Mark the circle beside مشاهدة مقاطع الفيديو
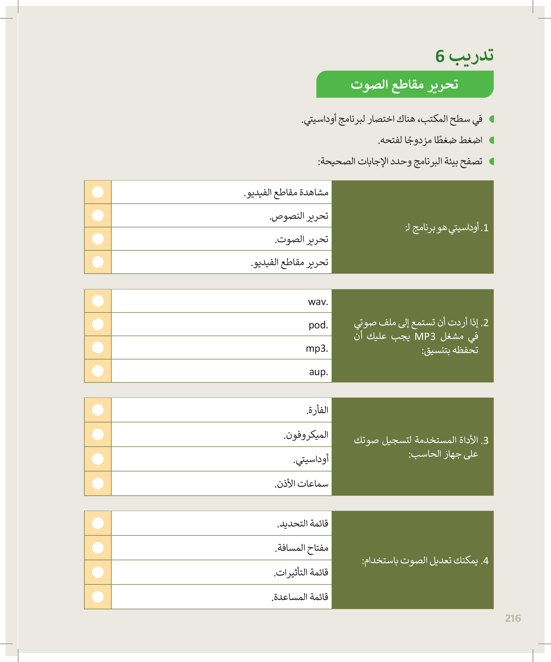Screen dimensions: 551x662 tap(98, 192)
